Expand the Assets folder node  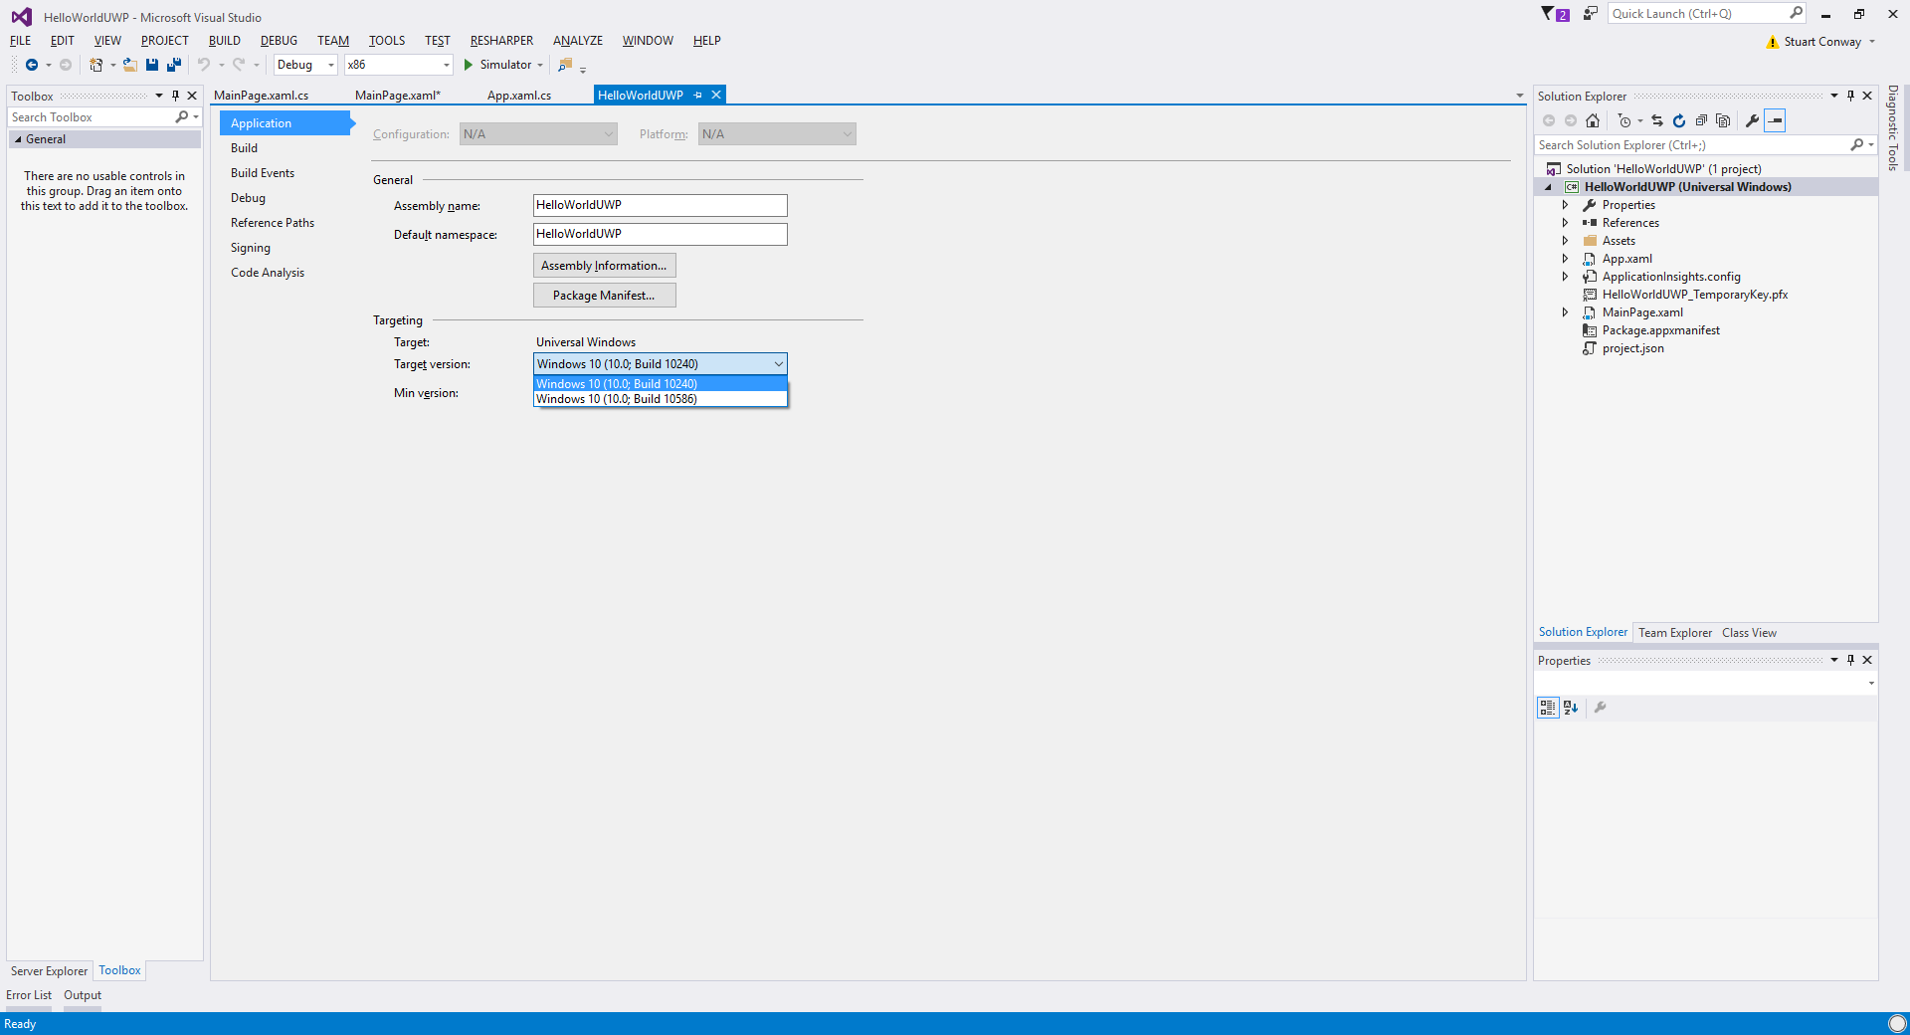[1565, 241]
